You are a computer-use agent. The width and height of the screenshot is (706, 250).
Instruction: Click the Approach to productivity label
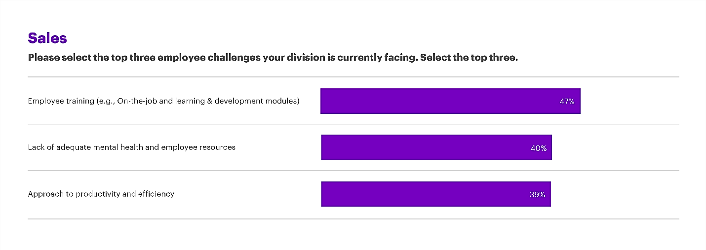101,194
